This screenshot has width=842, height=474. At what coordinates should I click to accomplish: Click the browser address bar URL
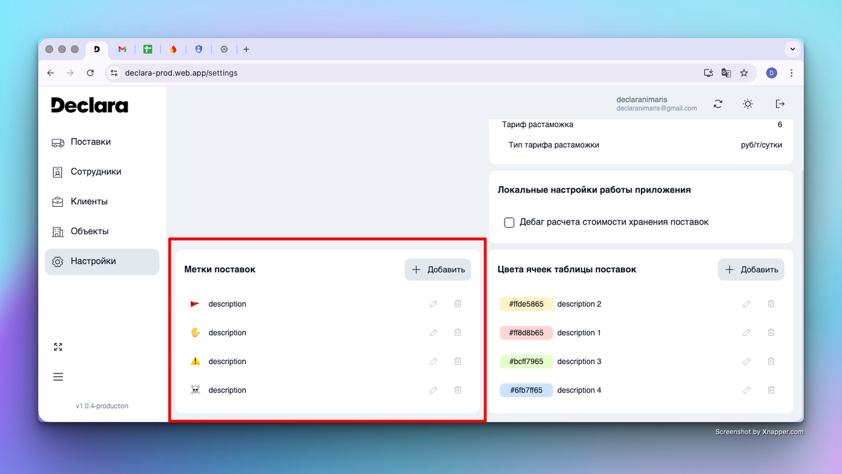pyautogui.click(x=181, y=73)
